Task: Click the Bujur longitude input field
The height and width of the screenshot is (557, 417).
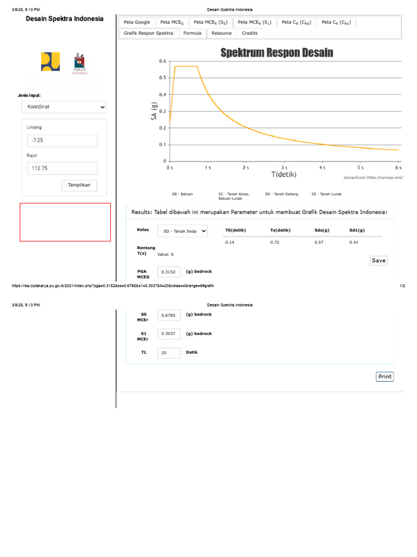Action: click(x=62, y=169)
